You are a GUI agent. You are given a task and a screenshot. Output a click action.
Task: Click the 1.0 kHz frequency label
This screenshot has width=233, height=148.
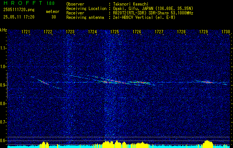3,67
